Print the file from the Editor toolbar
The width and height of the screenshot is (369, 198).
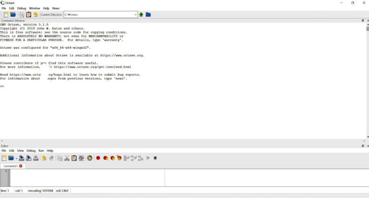click(x=35, y=158)
